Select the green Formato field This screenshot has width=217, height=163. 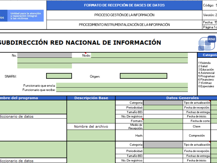click(x=163, y=121)
